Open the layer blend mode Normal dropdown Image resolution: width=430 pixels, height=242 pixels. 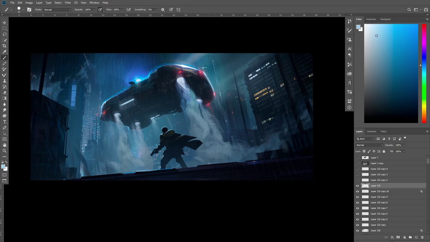[369, 145]
